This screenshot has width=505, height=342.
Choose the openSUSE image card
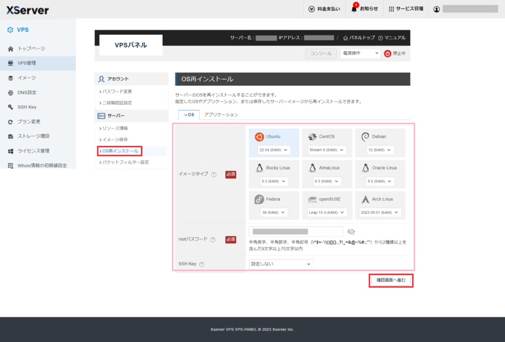click(x=327, y=206)
